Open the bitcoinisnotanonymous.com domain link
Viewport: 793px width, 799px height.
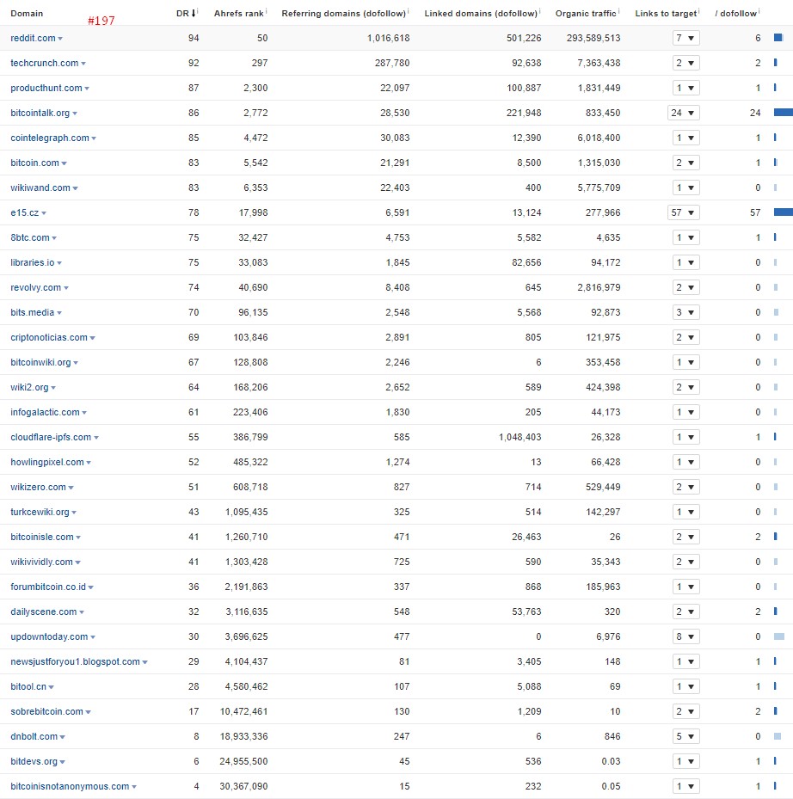[70, 787]
